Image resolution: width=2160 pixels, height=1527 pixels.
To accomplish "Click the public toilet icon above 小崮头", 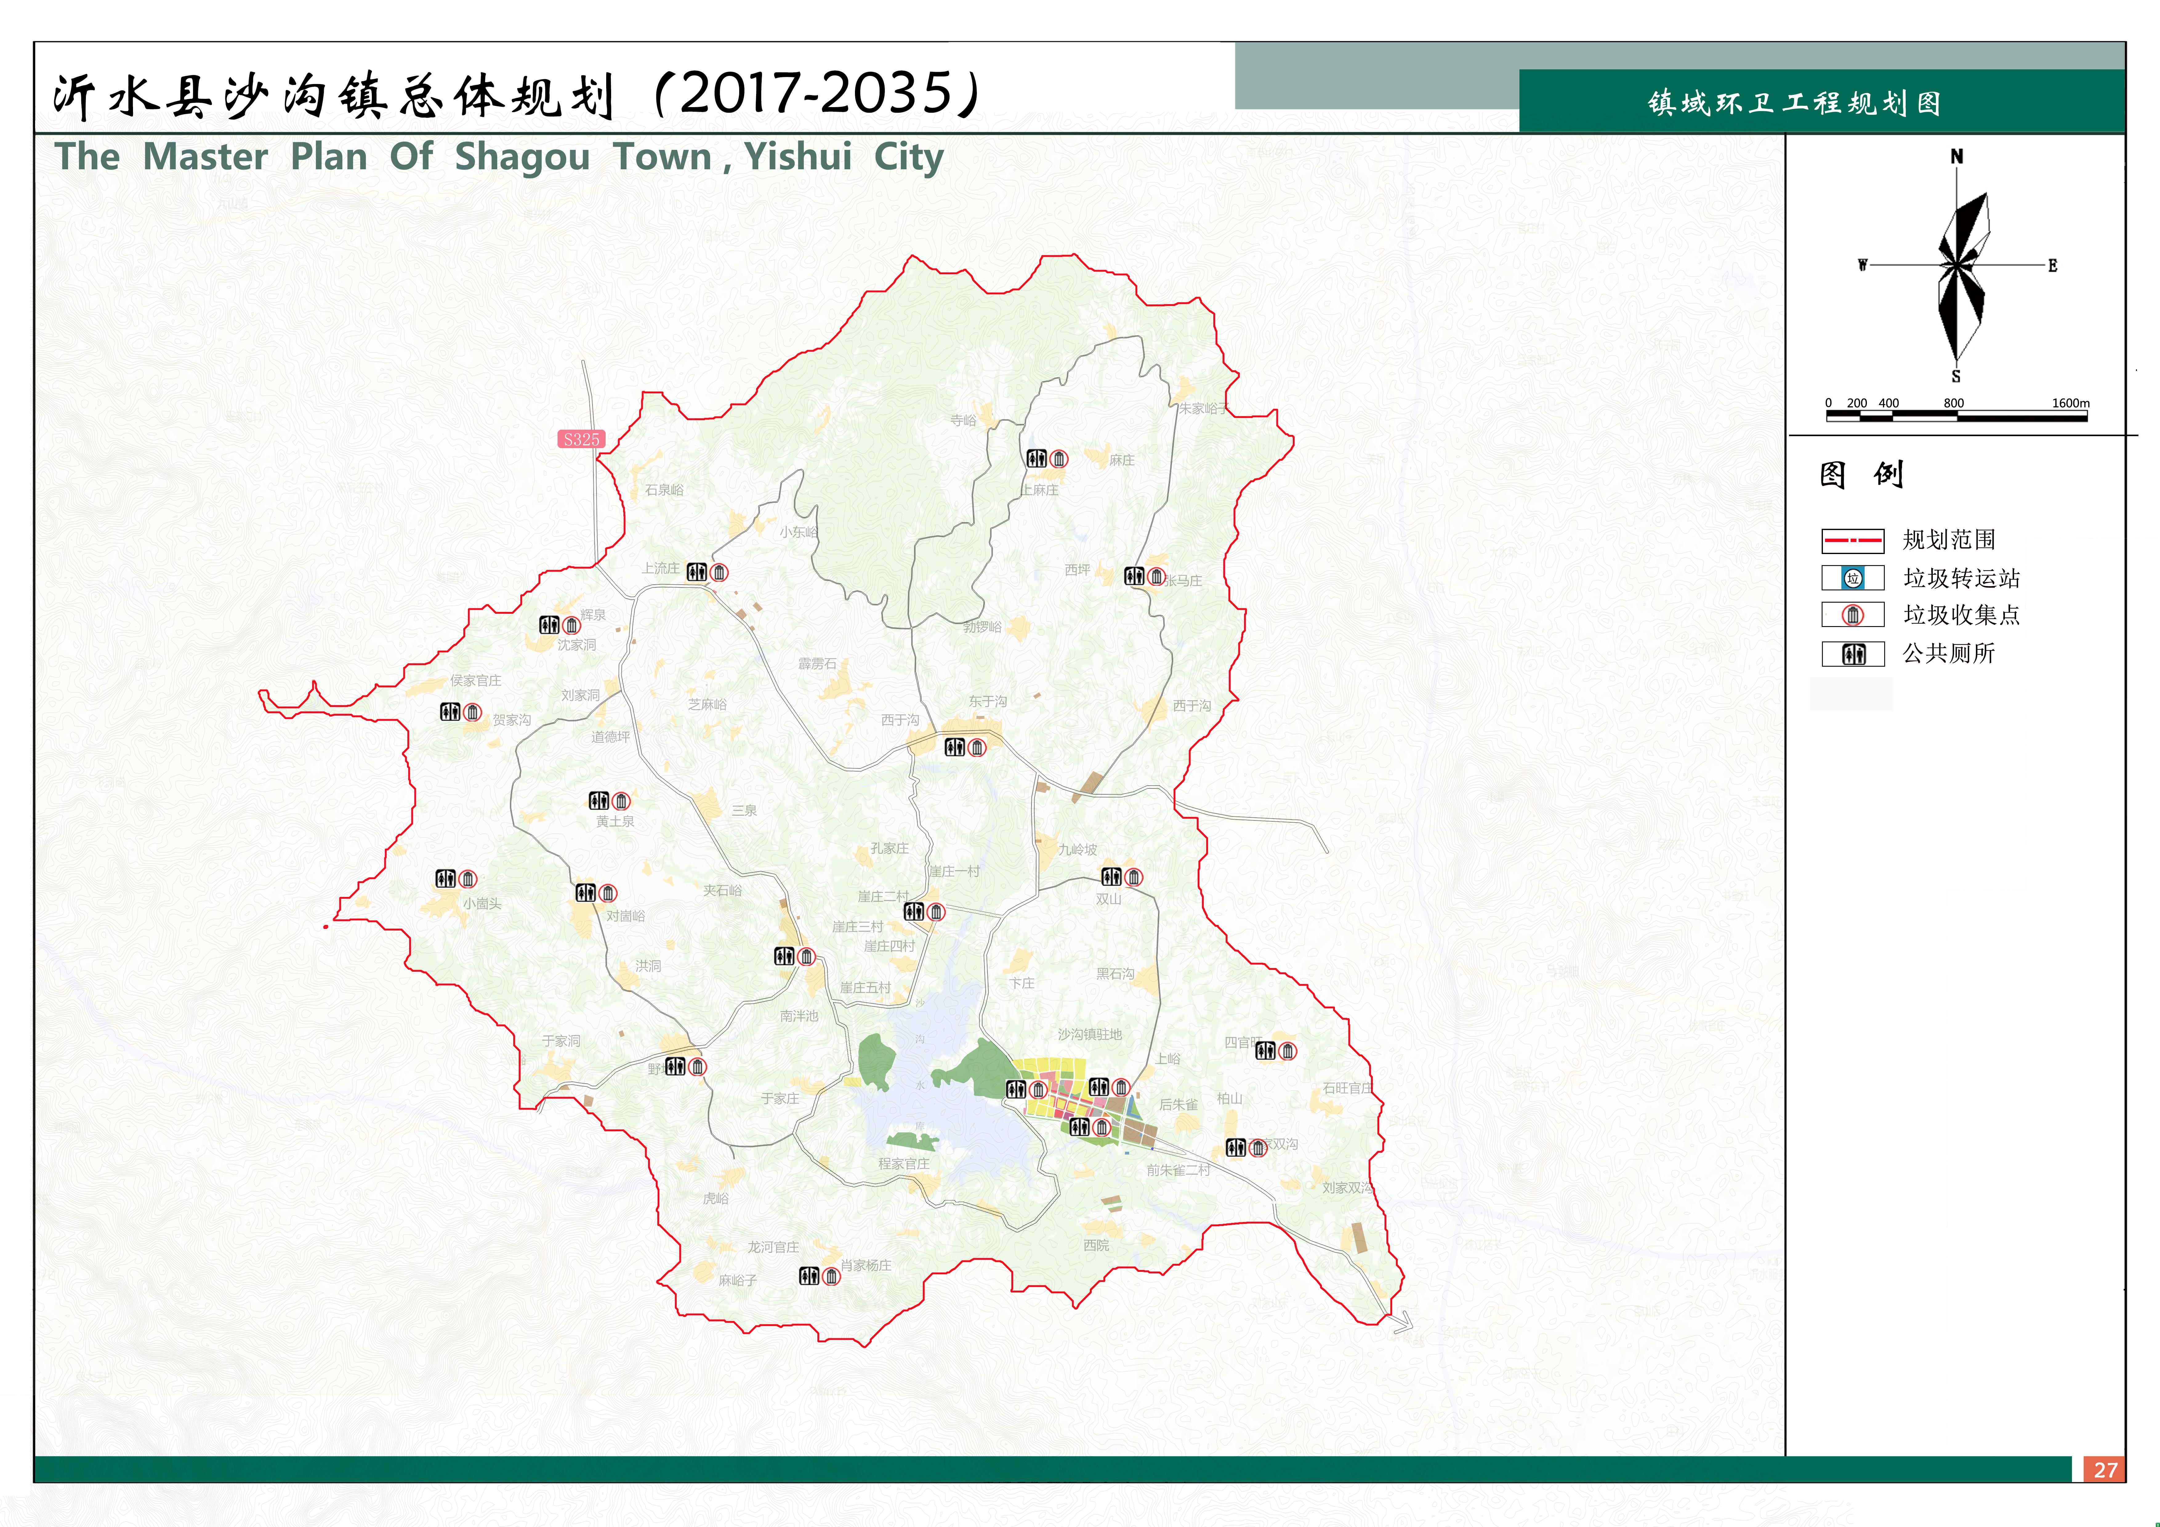I will click(x=446, y=879).
